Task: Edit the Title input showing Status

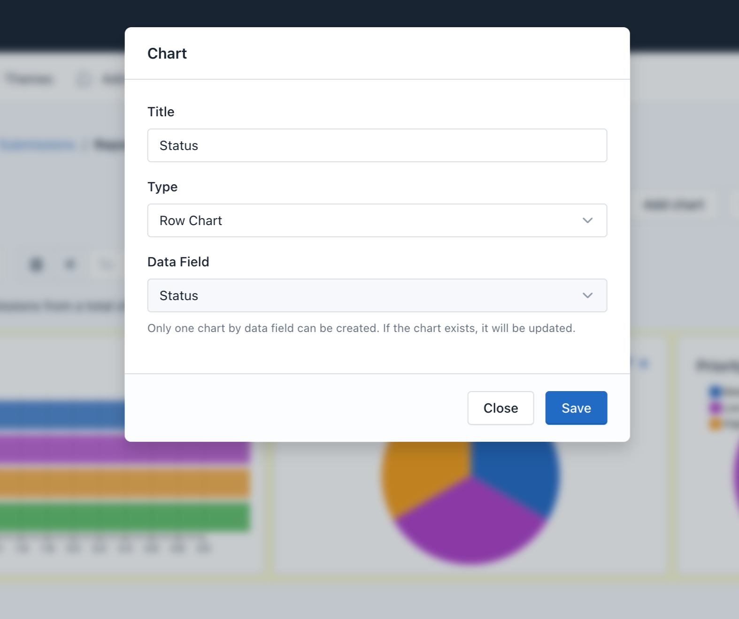Action: (x=377, y=145)
